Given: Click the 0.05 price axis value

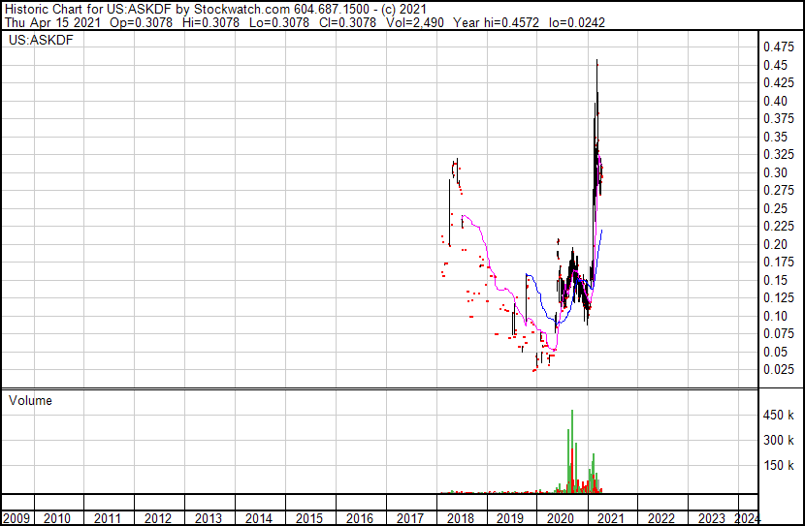Looking at the screenshot, I should pyautogui.click(x=775, y=353).
